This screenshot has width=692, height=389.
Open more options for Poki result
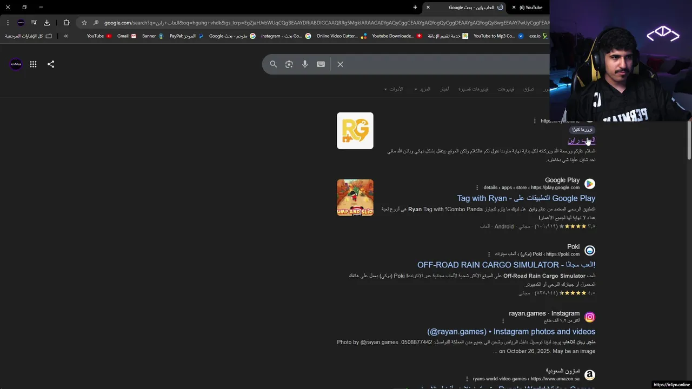(489, 254)
